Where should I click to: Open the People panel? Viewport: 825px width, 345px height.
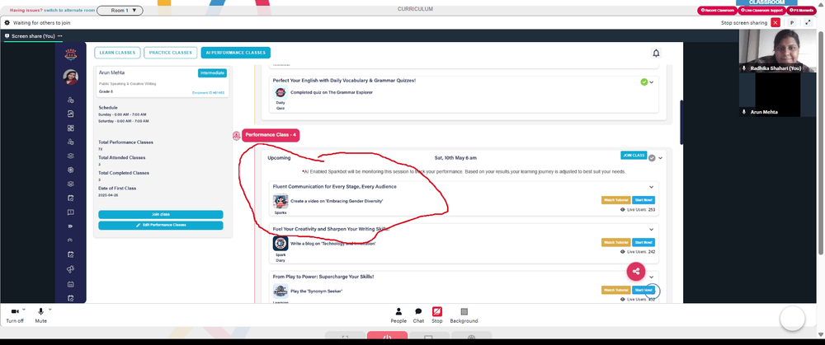click(x=398, y=315)
